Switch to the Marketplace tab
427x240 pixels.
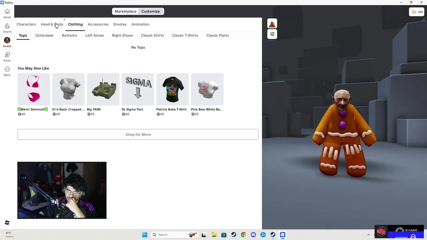[125, 11]
